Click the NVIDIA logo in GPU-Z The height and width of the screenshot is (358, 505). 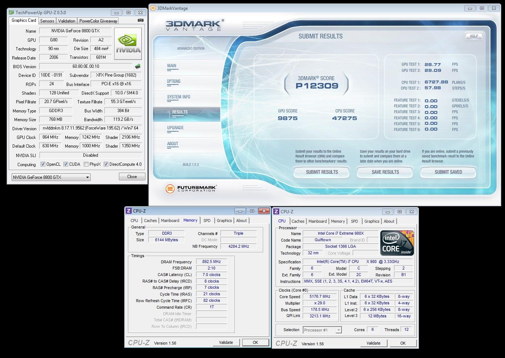pos(128,44)
